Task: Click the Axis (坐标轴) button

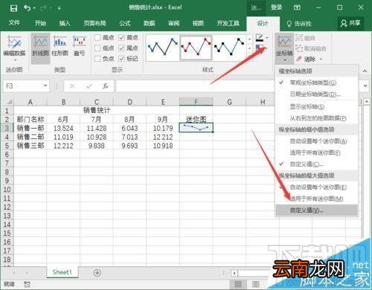Action: click(x=284, y=48)
